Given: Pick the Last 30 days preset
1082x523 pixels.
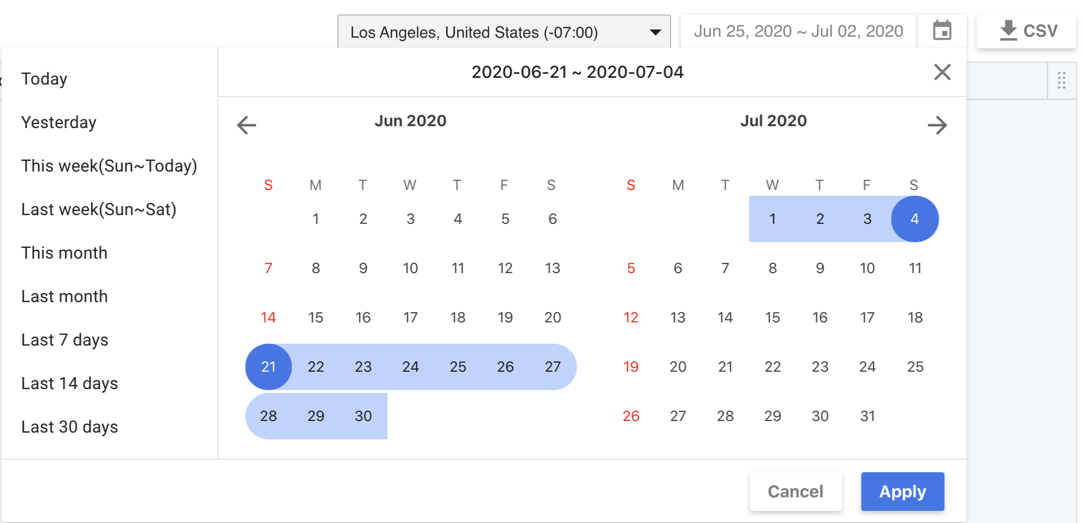Looking at the screenshot, I should 70,427.
